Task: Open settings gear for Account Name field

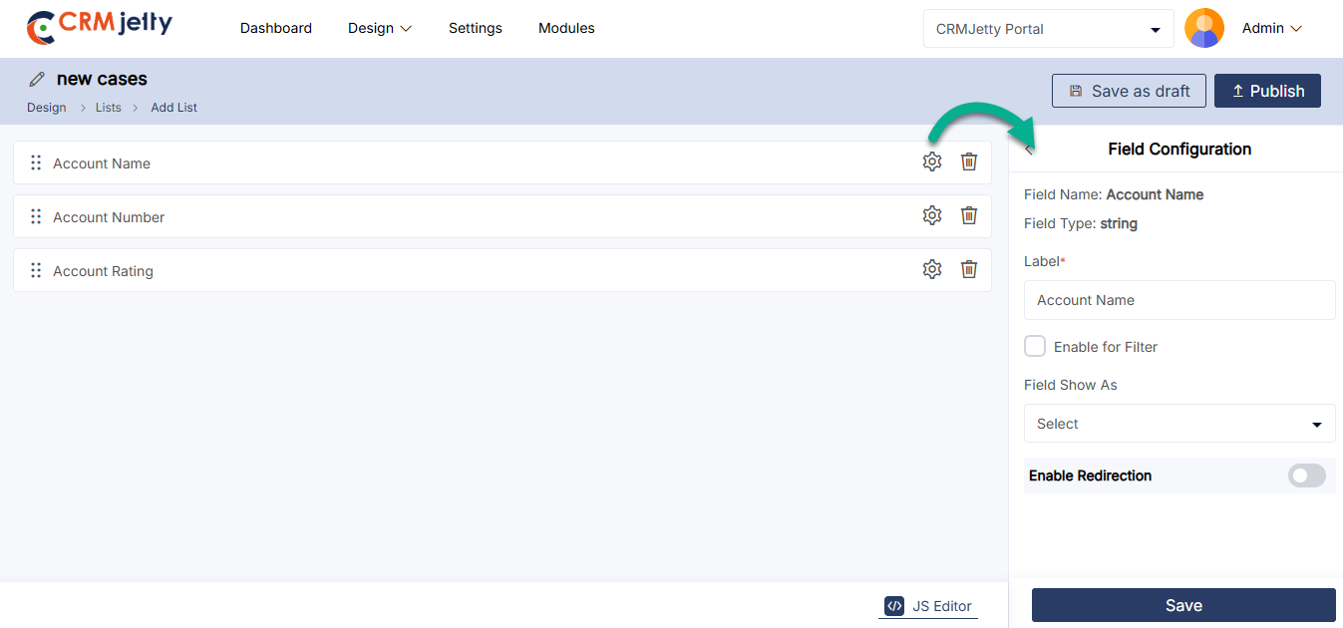Action: click(931, 161)
